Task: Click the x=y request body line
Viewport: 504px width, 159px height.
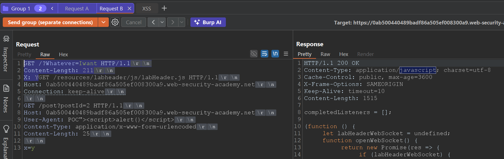Action: click(x=29, y=148)
